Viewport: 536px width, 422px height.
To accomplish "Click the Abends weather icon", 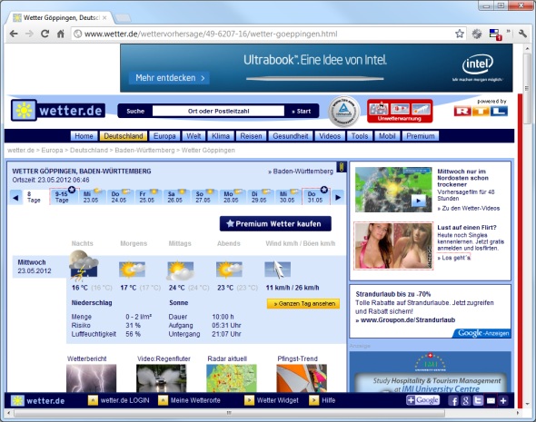I will [229, 270].
